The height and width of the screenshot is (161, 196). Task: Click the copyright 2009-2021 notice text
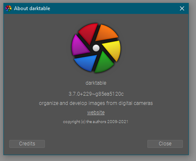(x=96, y=122)
